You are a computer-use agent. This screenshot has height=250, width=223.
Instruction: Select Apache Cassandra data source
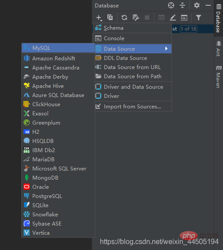click(x=58, y=68)
